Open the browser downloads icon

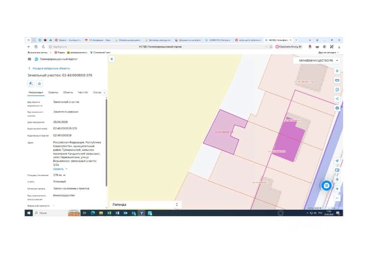tap(339, 47)
